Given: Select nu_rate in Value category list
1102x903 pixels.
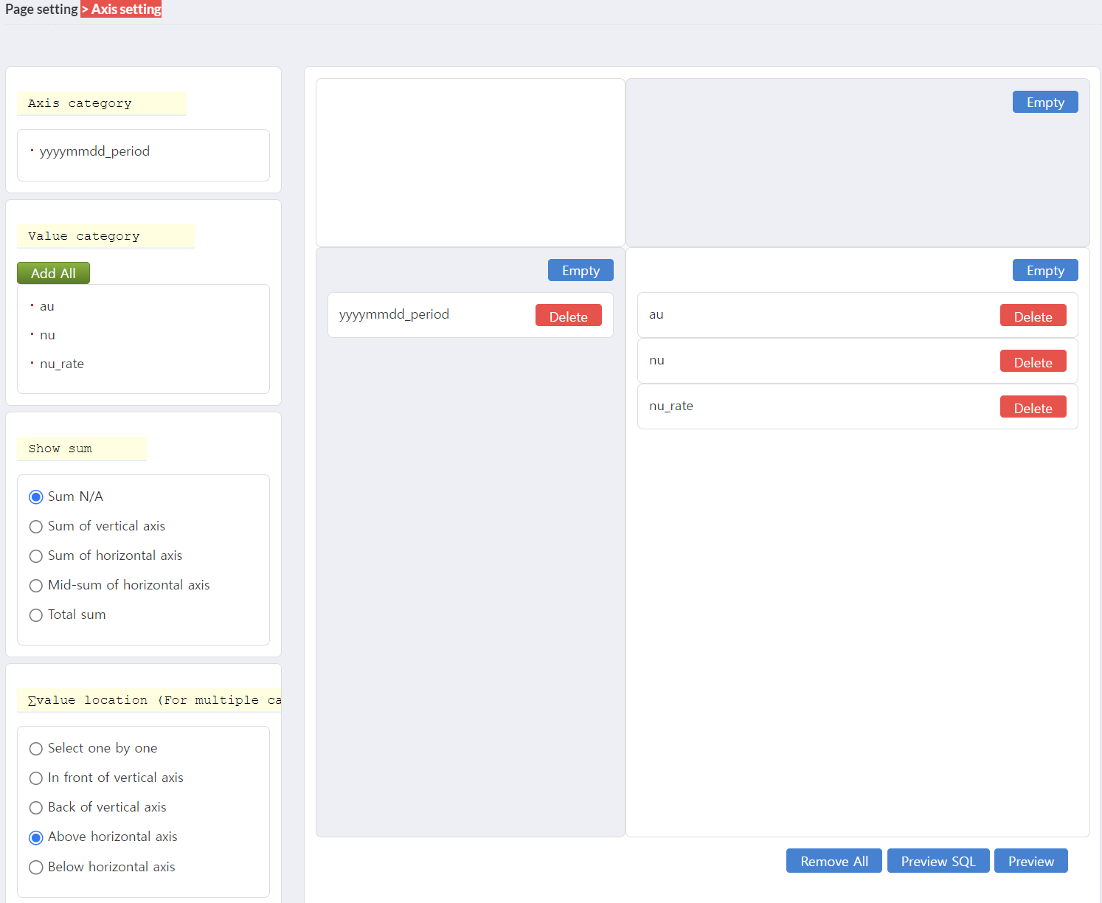Looking at the screenshot, I should (62, 364).
